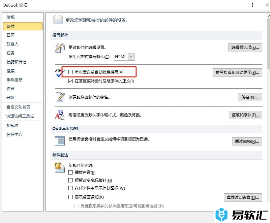Click 新邮件到达时 label text
The height and width of the screenshot is (223, 270).
[81, 166]
